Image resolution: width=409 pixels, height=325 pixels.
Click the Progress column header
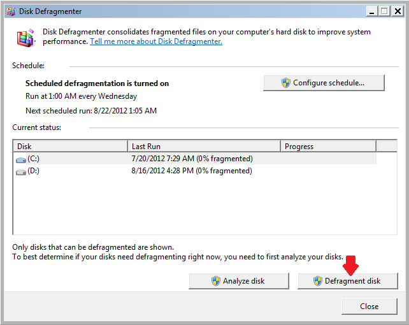click(x=328, y=147)
